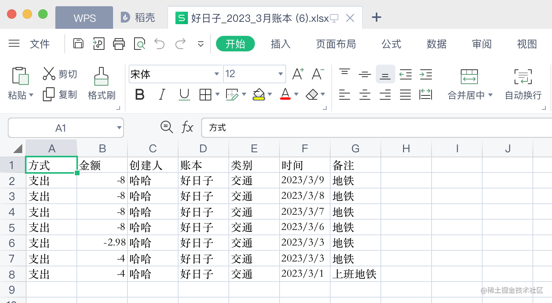Click the distributed alignment icon
Viewport: 552px width, 303px height.
[425, 94]
